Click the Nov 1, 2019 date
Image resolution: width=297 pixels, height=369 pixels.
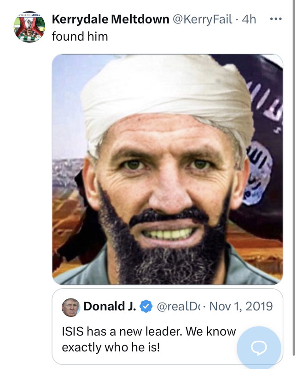tap(241, 306)
